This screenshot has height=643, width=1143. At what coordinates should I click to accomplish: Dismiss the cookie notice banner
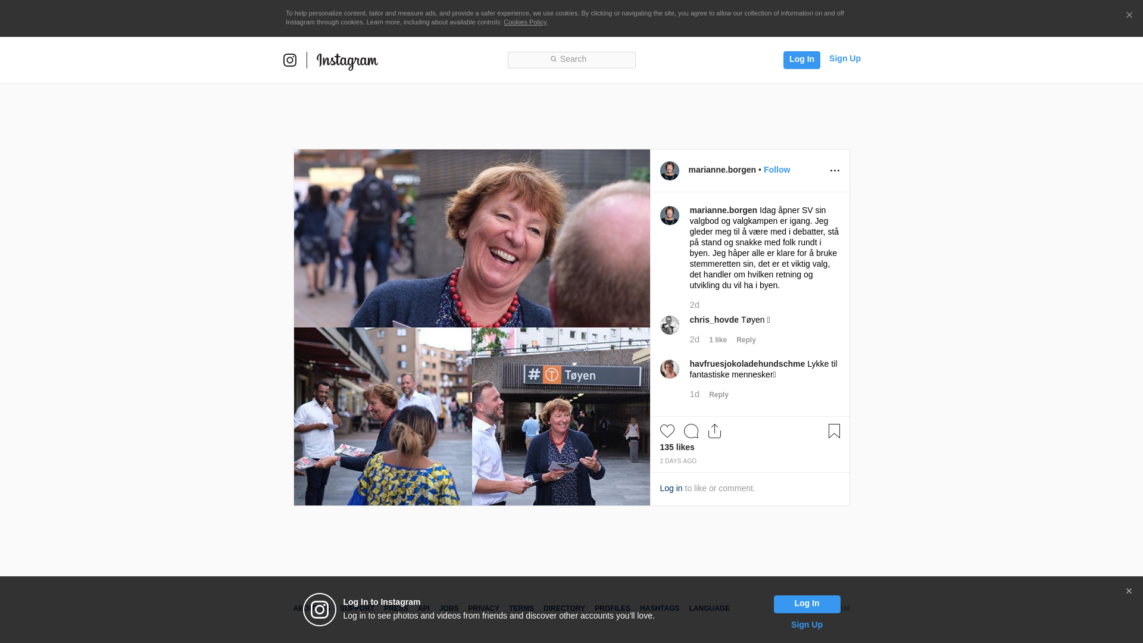(x=1129, y=15)
